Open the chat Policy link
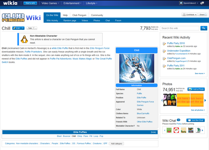209x150 pixels. point(179,124)
